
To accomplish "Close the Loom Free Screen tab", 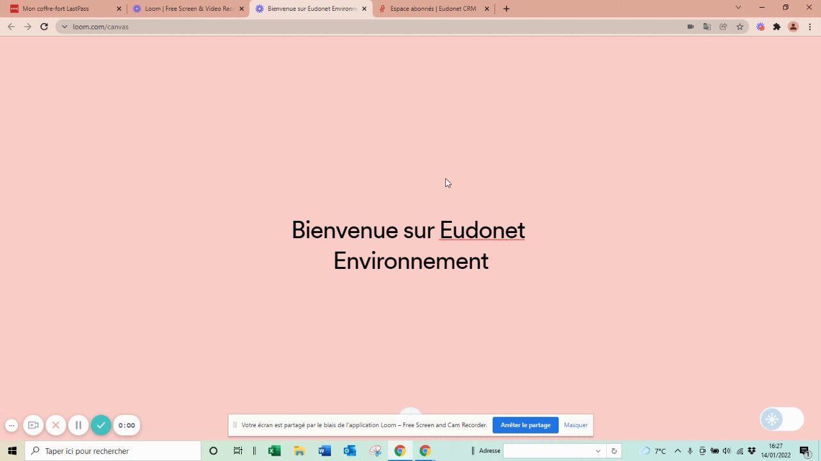I will pyautogui.click(x=242, y=9).
